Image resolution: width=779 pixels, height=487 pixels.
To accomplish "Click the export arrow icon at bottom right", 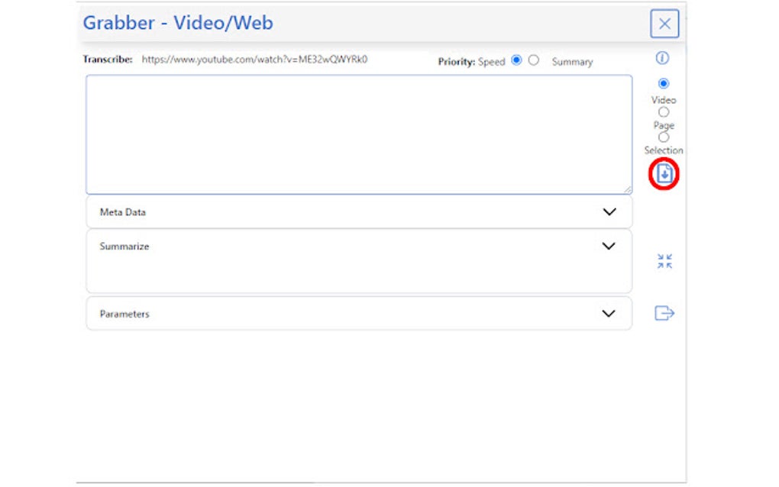I will 663,313.
